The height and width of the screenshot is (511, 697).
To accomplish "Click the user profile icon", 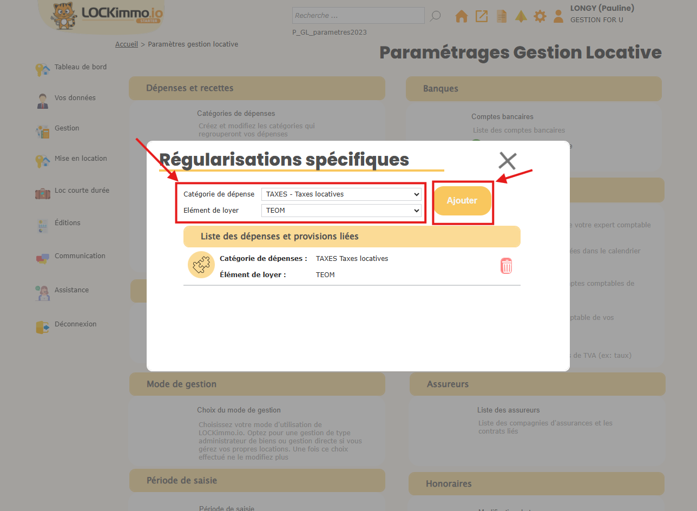I will click(x=558, y=16).
